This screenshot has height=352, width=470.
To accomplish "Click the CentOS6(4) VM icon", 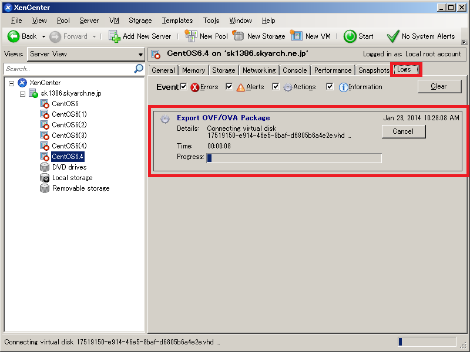I will [x=45, y=145].
